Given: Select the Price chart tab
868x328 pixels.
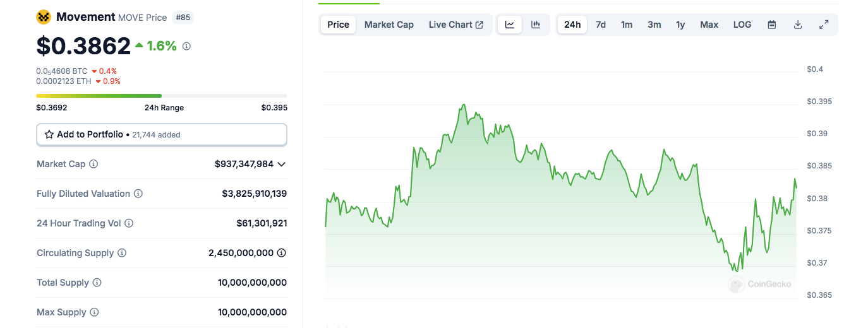Looking at the screenshot, I should (338, 25).
